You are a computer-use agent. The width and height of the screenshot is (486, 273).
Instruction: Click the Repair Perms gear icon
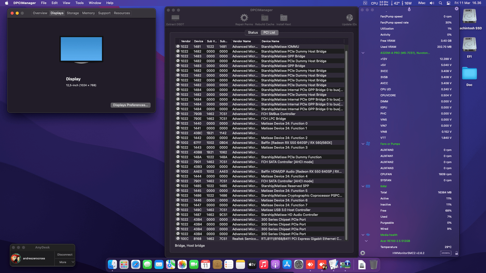point(244,18)
